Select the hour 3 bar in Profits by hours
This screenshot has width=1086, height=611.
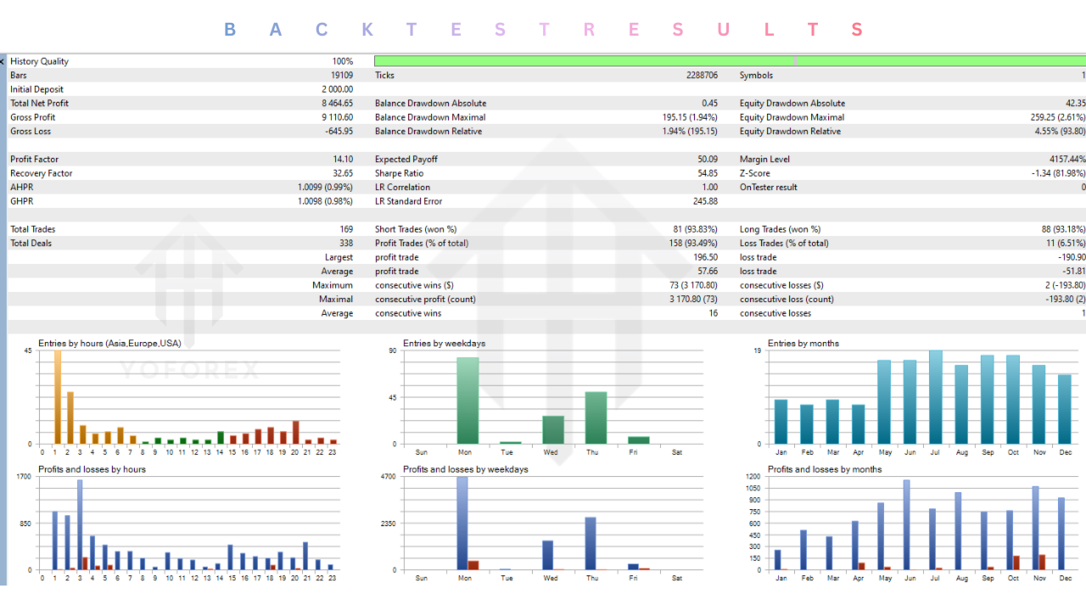80,524
